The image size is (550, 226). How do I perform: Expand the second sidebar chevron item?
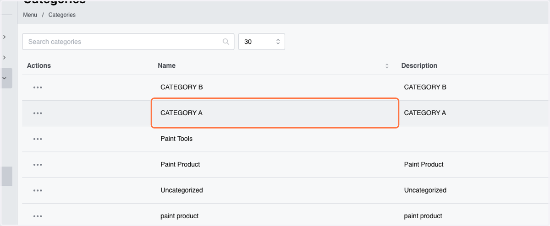pos(4,57)
